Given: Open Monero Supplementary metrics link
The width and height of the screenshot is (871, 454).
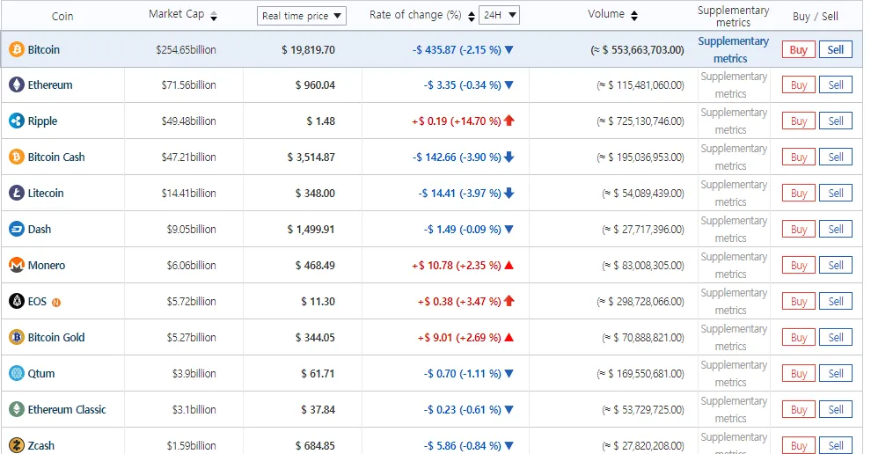Looking at the screenshot, I should (733, 266).
